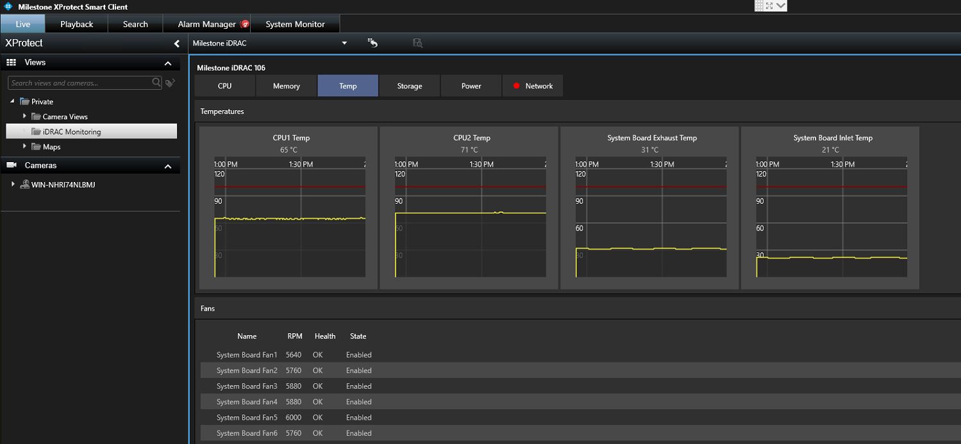
Task: Click the tag filter icon beside the search box
Action: click(x=171, y=83)
